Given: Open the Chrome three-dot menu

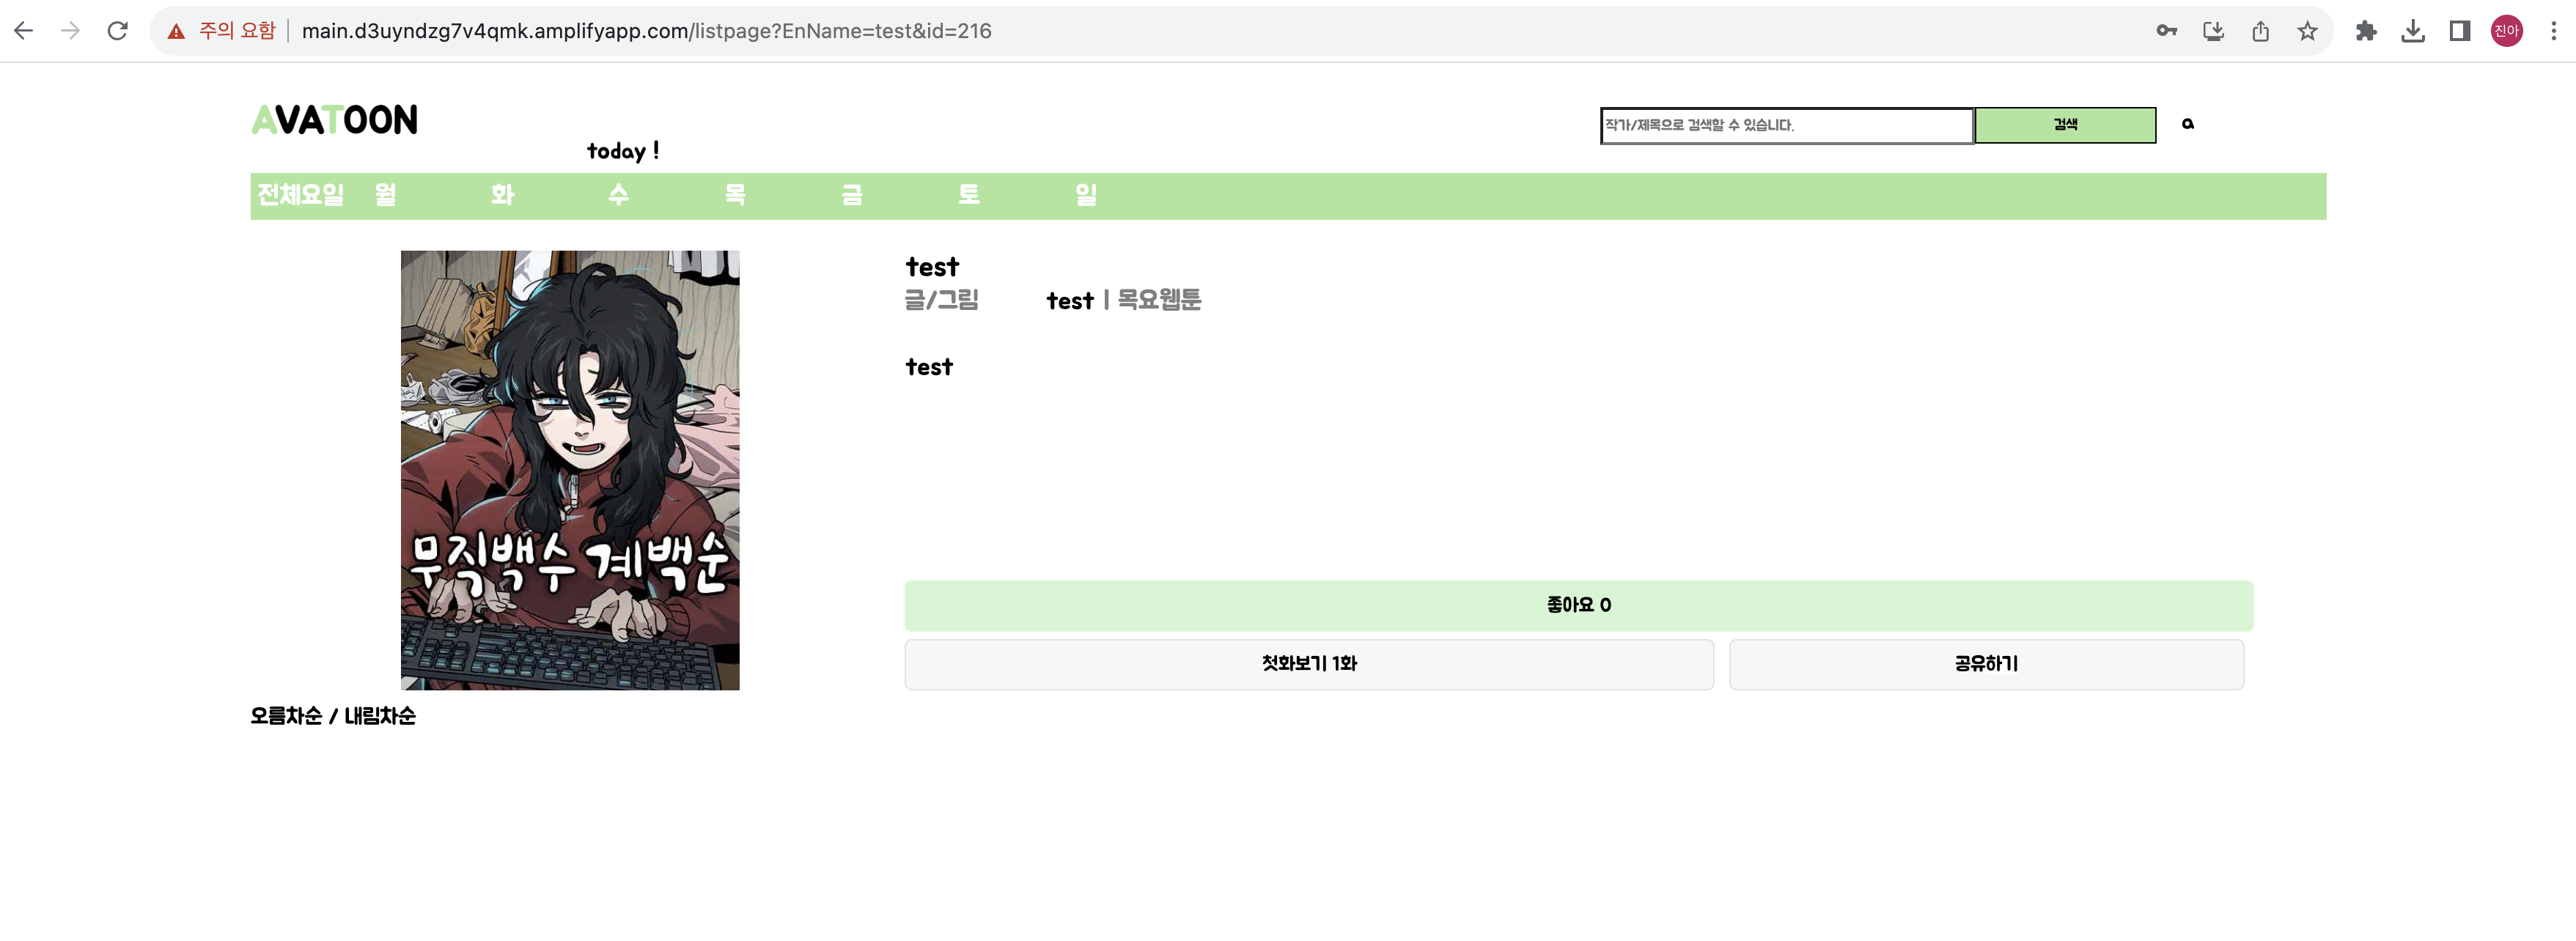Looking at the screenshot, I should tap(2553, 31).
